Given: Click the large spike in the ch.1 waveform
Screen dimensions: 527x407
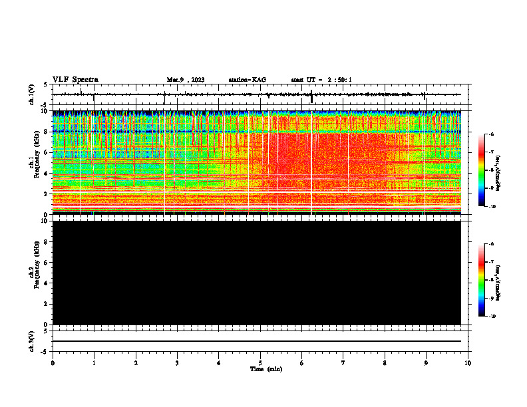Looking at the screenshot, I should tap(312, 96).
